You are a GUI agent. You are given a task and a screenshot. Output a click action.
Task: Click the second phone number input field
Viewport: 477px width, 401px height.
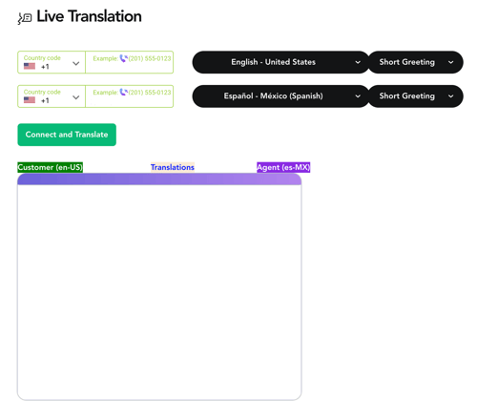[x=130, y=96]
